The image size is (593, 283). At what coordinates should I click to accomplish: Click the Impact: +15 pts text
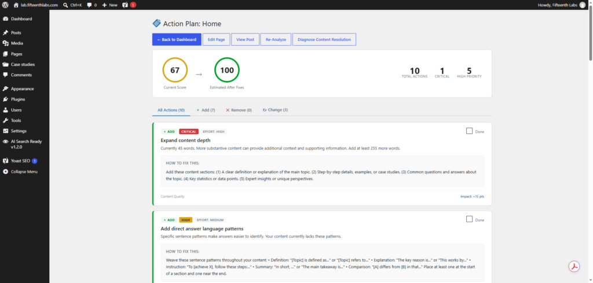pos(472,196)
